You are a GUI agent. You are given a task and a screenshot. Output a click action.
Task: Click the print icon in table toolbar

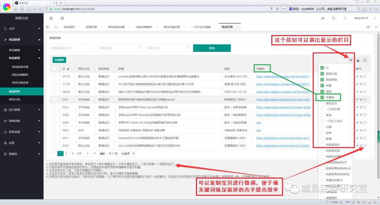365,60
